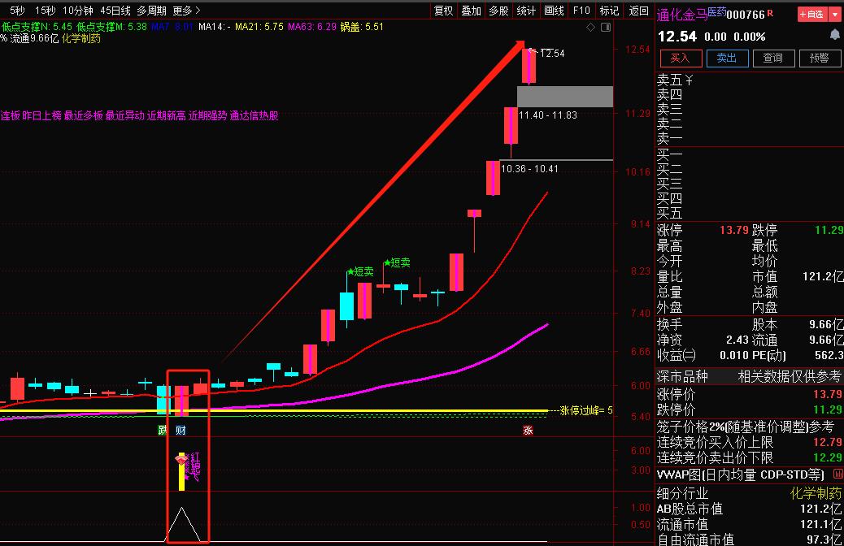Expand the '更多' period options
This screenshot has height=546, width=844.
click(x=186, y=11)
